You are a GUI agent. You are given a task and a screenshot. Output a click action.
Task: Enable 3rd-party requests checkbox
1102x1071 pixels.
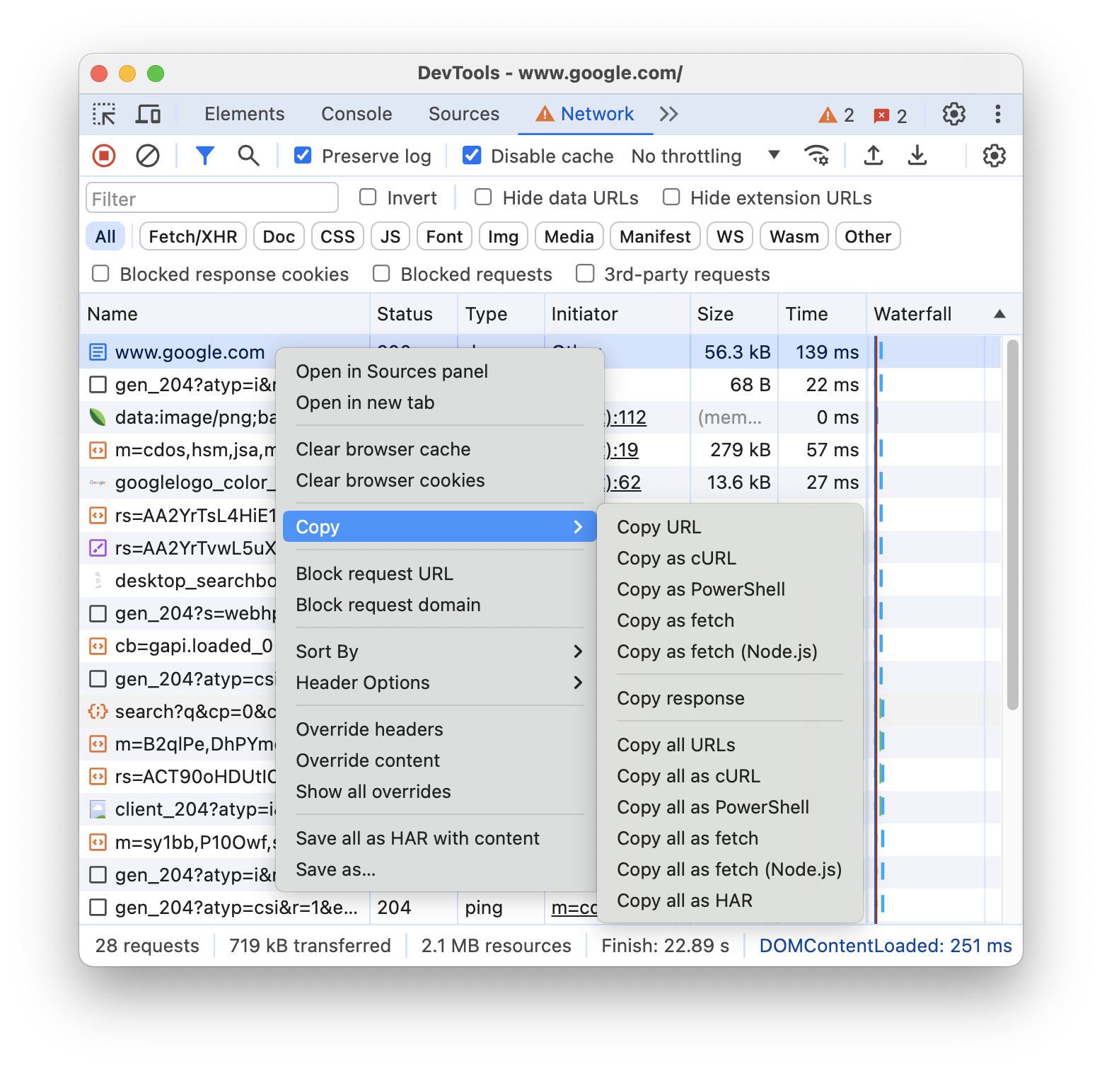tap(585, 274)
